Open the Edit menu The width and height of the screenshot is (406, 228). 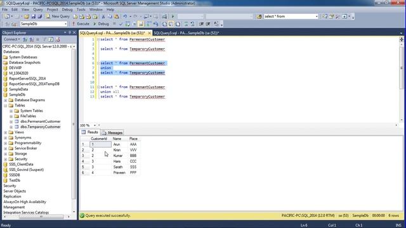point(14,9)
